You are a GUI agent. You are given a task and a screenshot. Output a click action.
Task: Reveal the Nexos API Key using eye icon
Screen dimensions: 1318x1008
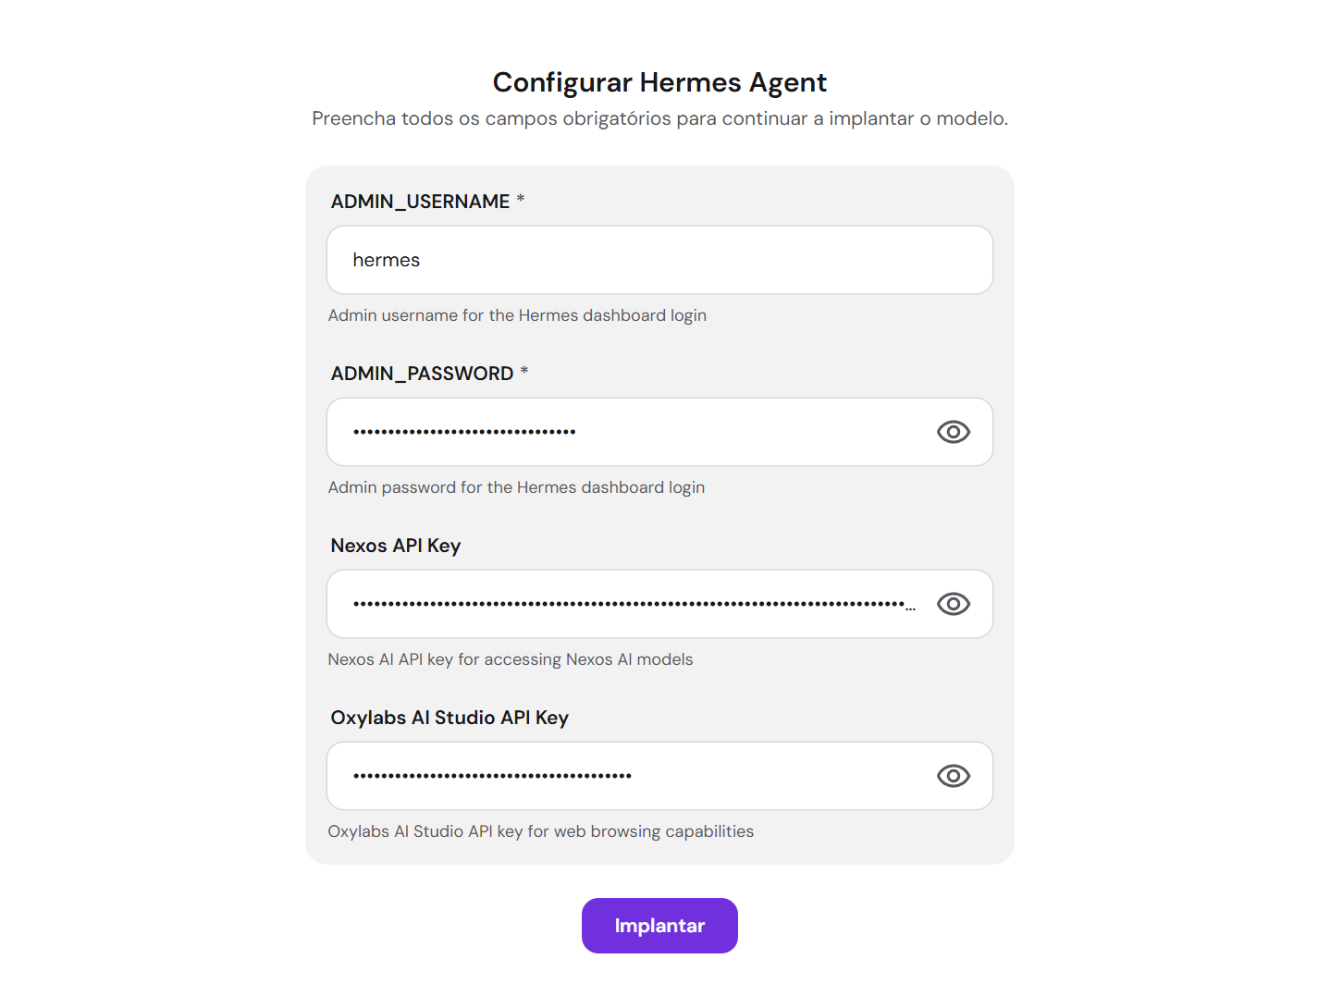point(953,604)
